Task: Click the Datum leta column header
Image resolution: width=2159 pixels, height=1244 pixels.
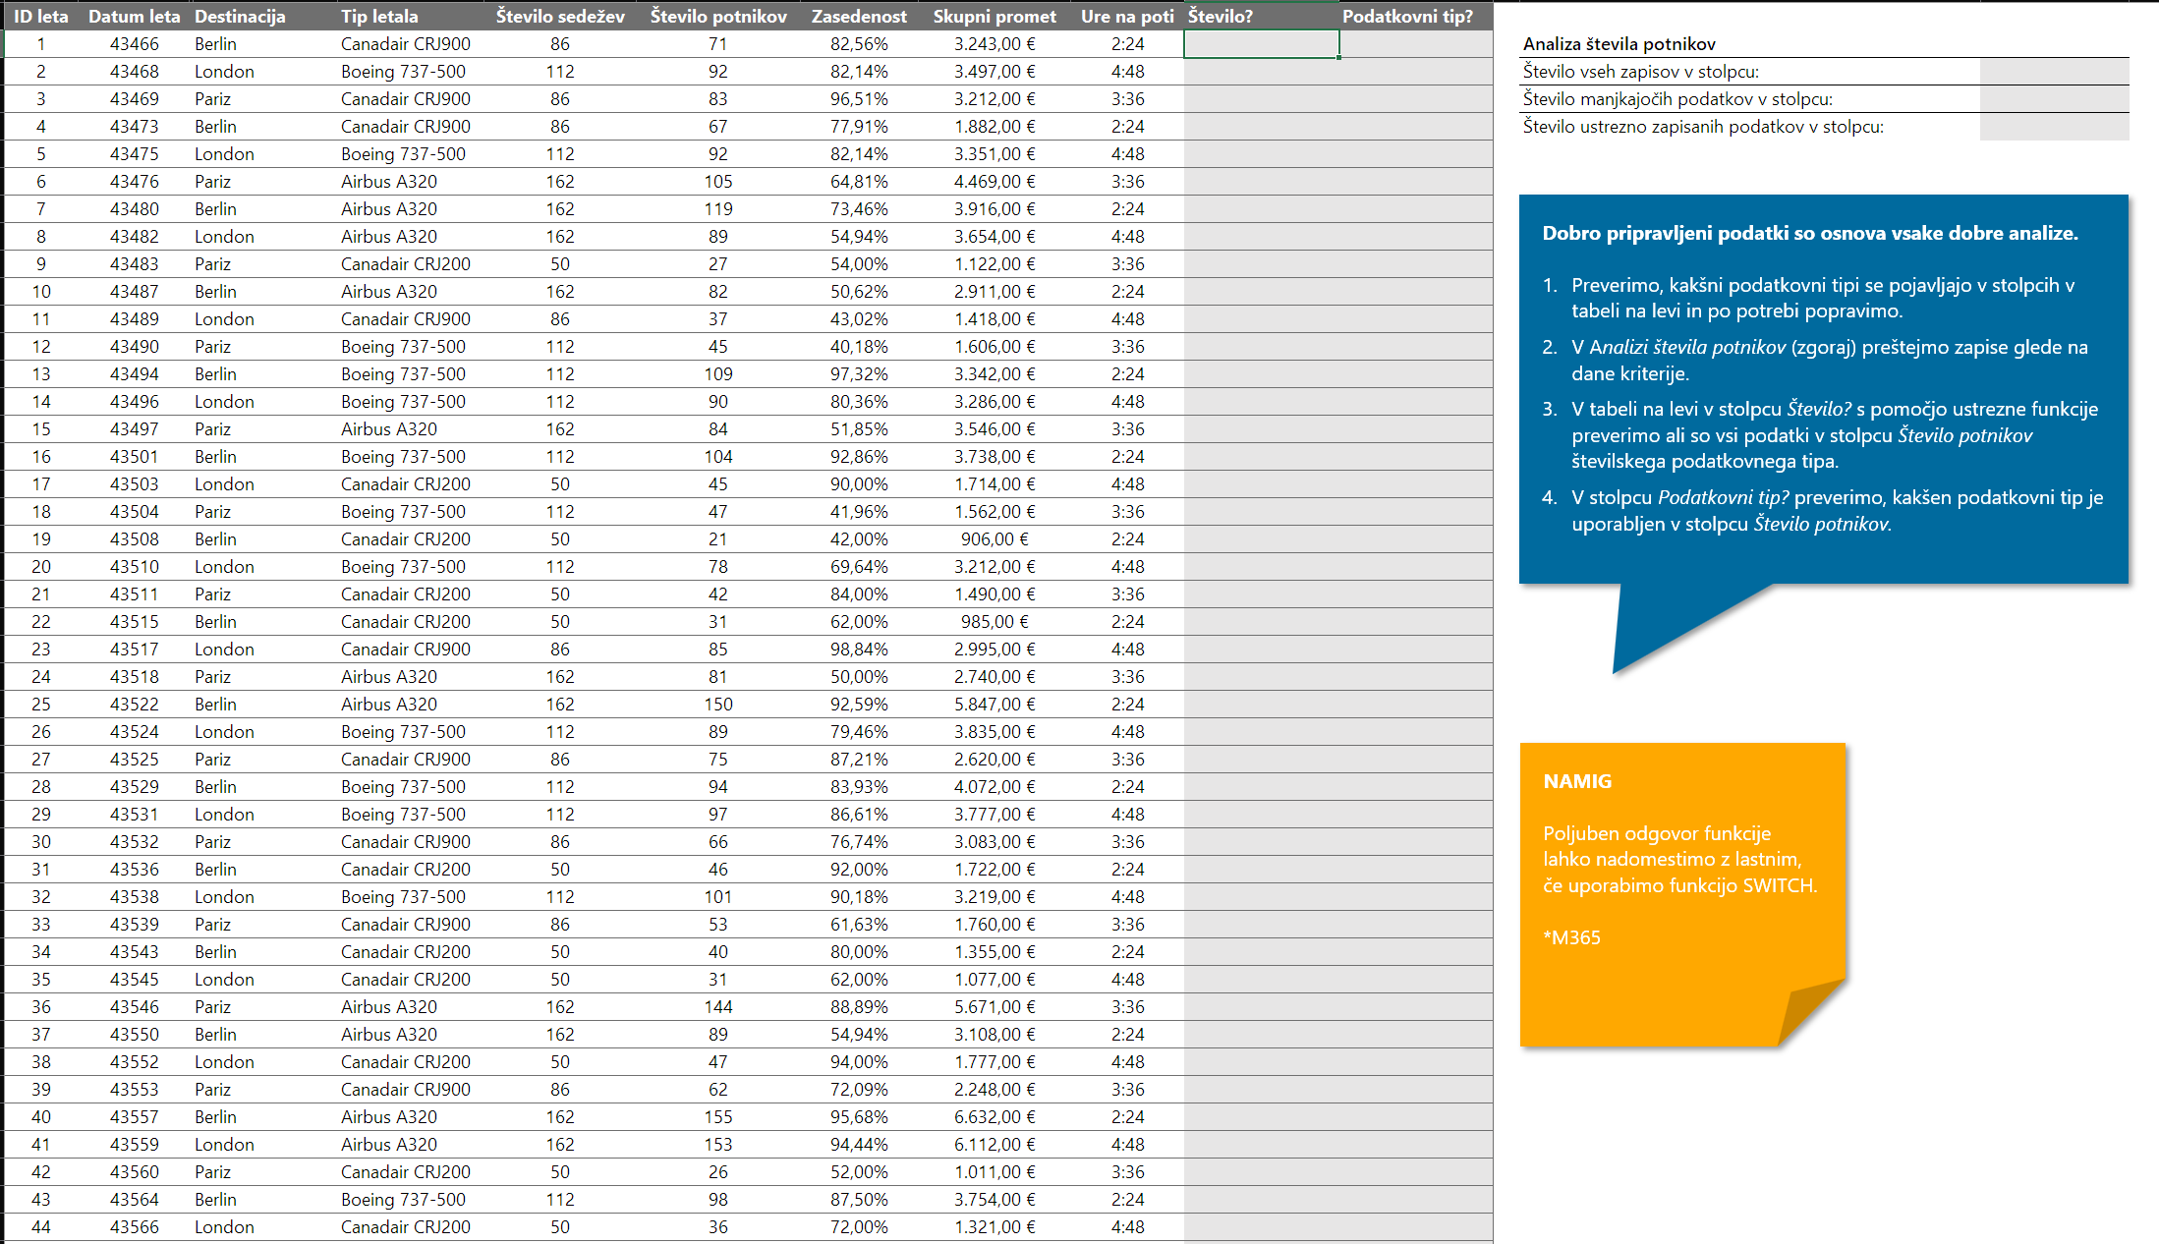Action: coord(135,16)
